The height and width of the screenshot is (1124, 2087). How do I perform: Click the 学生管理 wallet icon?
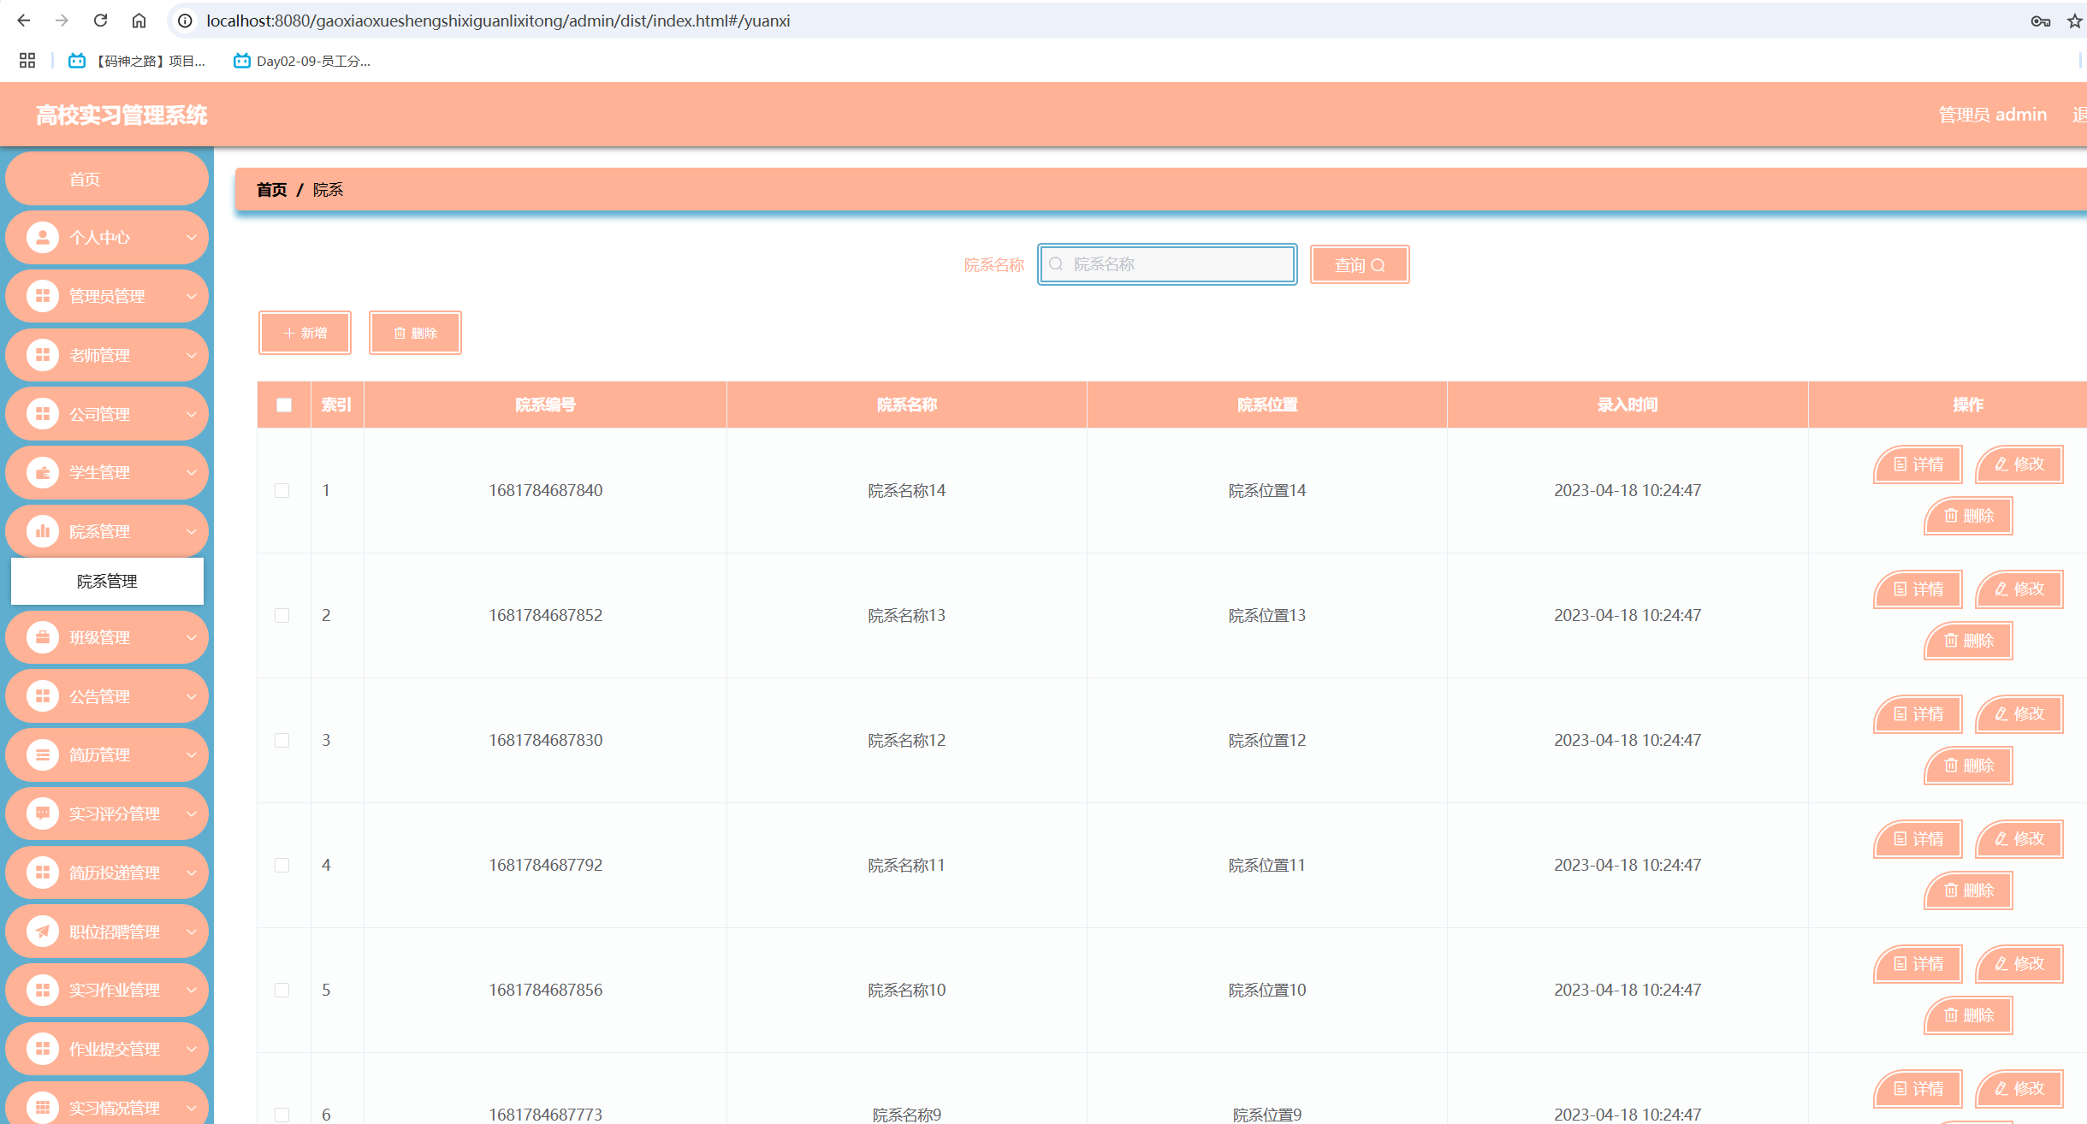click(x=42, y=472)
